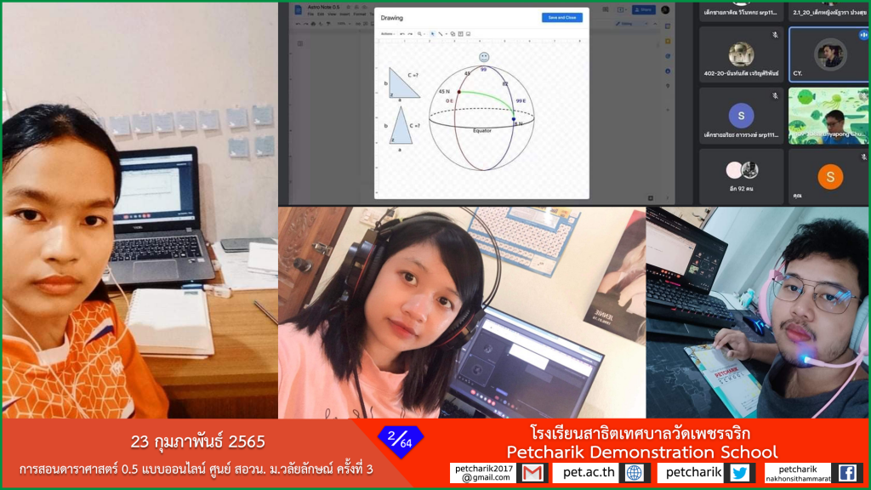Click the document title Astro Note 0.5
This screenshot has width=871, height=490.
click(x=324, y=7)
